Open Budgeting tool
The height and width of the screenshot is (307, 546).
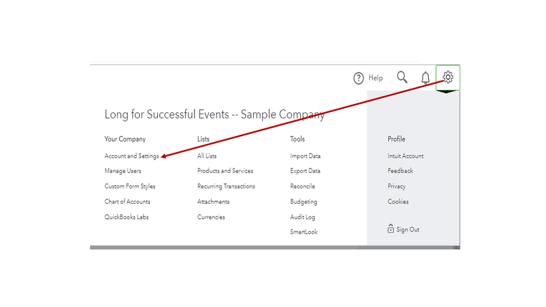pyautogui.click(x=304, y=202)
